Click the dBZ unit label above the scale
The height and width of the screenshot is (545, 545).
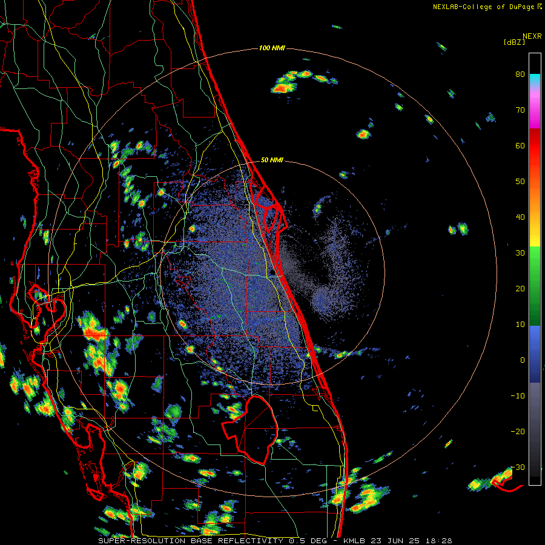514,42
